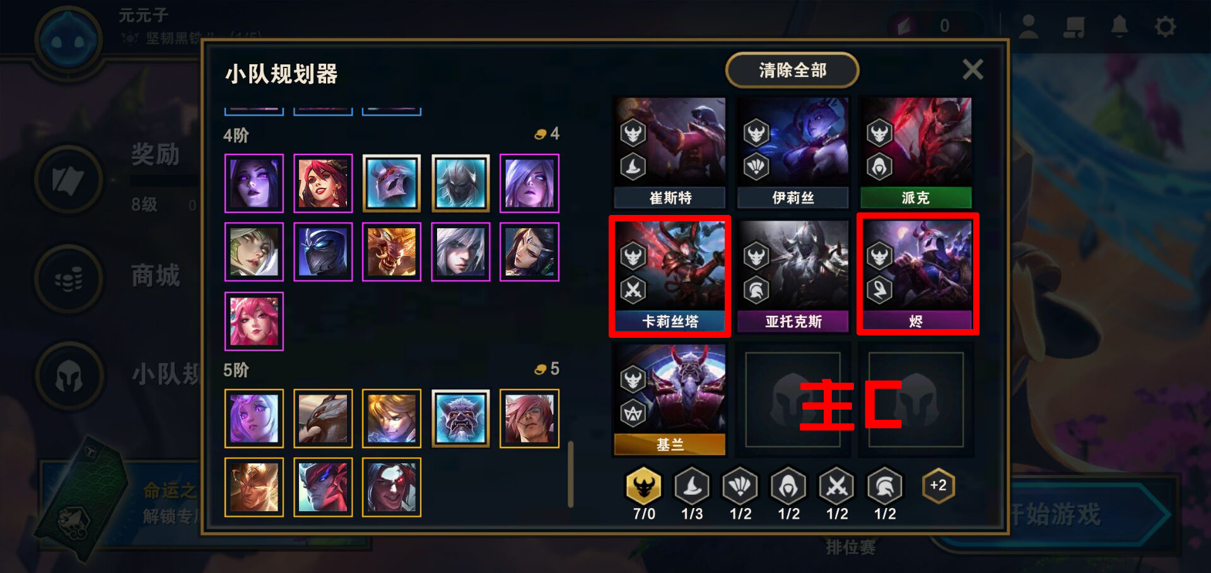Close the 小队规划器 panel
This screenshot has height=573, width=1211.
tap(973, 69)
